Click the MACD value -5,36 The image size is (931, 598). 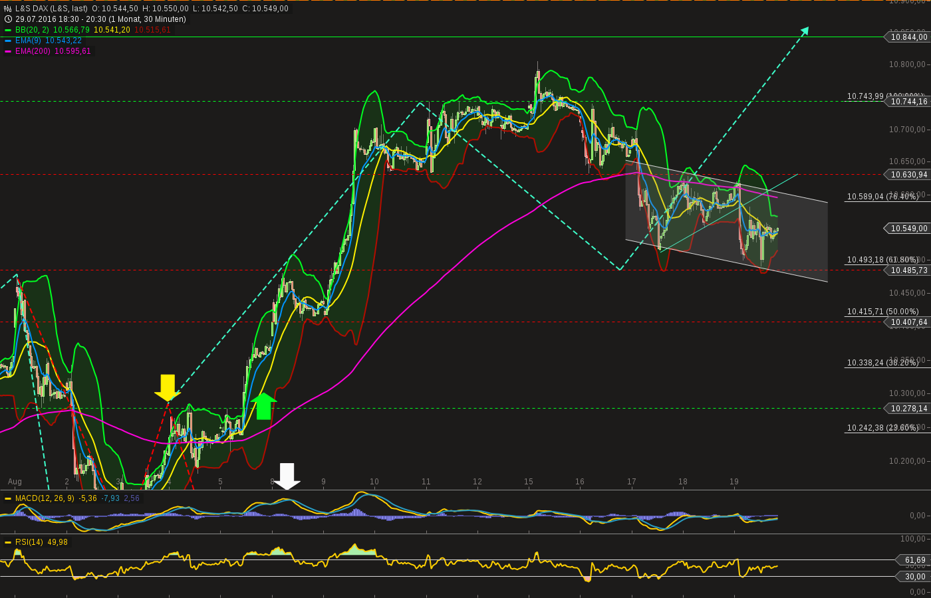pyautogui.click(x=88, y=498)
